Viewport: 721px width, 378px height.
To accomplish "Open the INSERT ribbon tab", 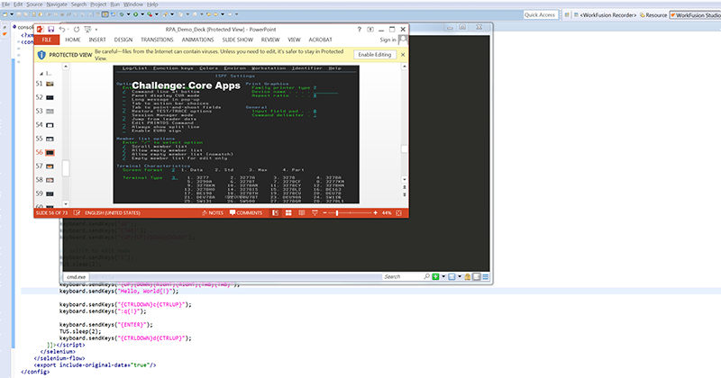I will click(x=97, y=40).
